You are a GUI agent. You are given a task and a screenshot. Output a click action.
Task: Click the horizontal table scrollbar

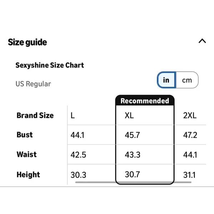pyautogui.click(x=133, y=182)
